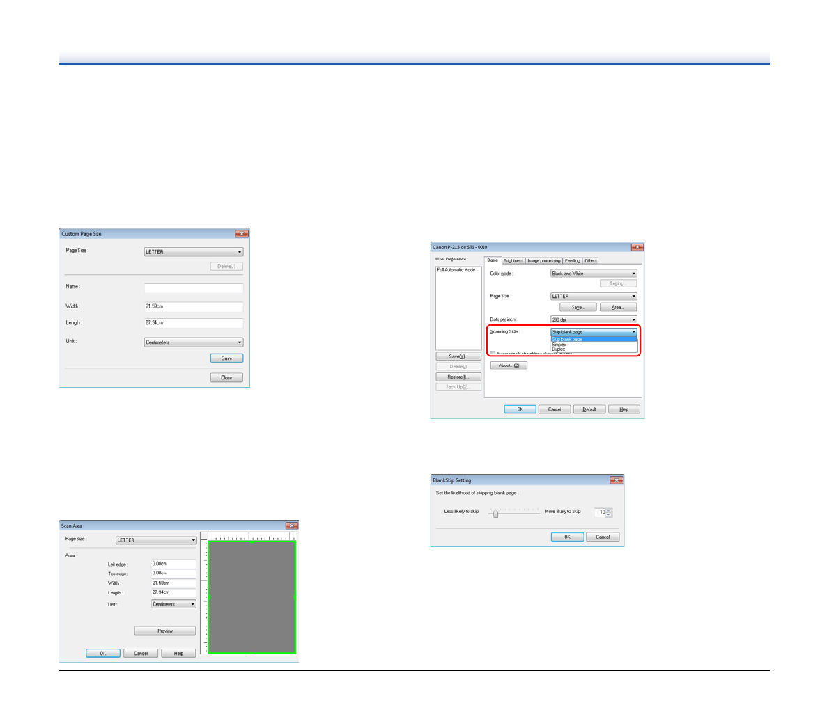The width and height of the screenshot is (829, 710).
Task: Expand the Dots per inch dropdown
Action: click(594, 319)
